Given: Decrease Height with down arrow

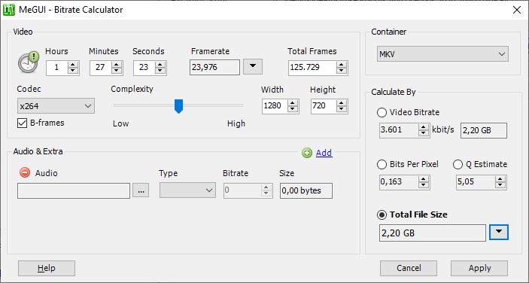Looking at the screenshot, I should coord(342,109).
